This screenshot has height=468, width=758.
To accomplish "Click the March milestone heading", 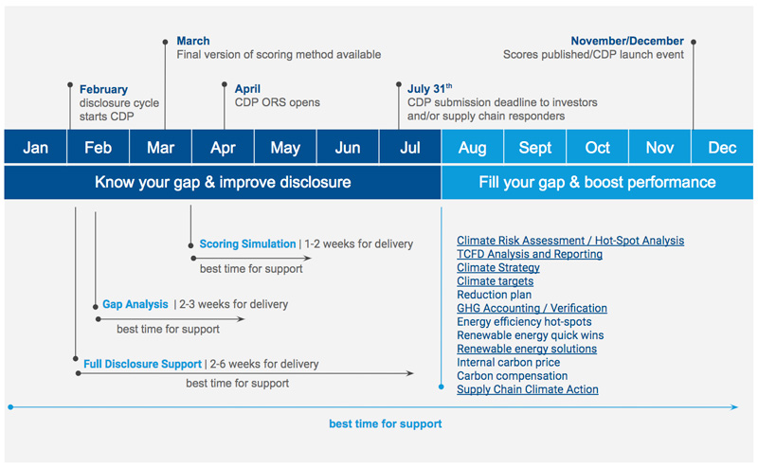I will coord(193,41).
